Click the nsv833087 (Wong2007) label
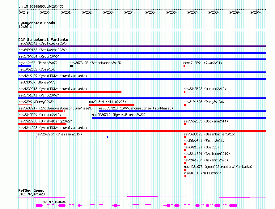 click(37, 82)
